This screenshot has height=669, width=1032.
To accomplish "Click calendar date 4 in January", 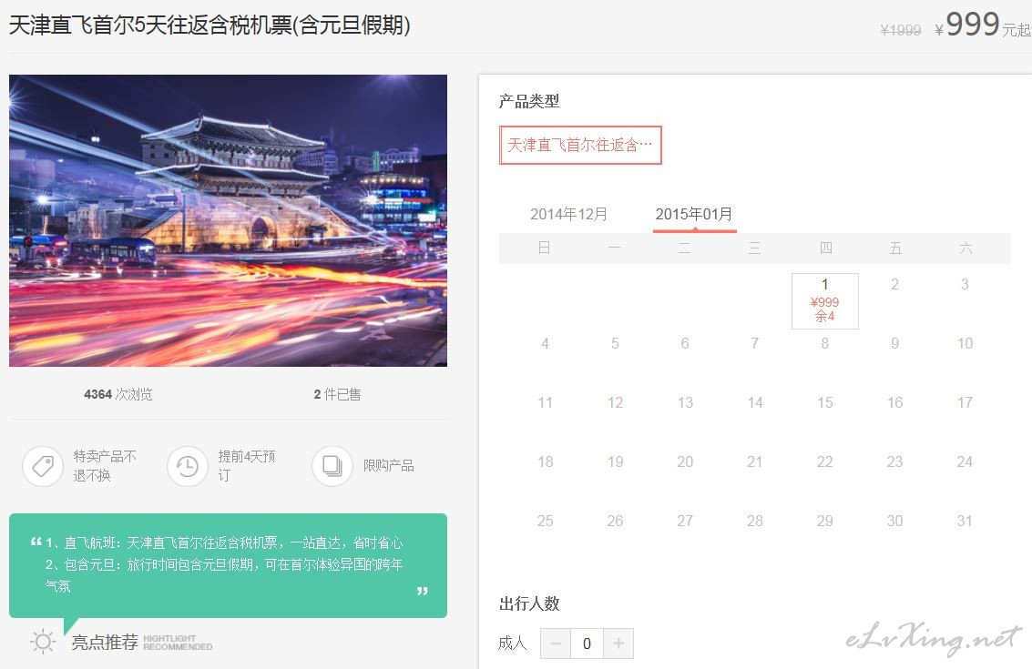I will coord(545,343).
